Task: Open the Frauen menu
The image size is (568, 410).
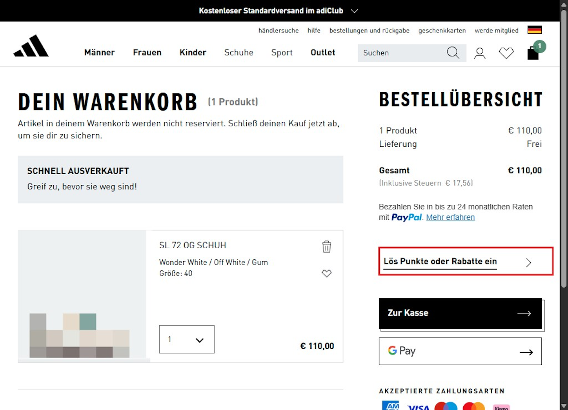Action: point(147,52)
